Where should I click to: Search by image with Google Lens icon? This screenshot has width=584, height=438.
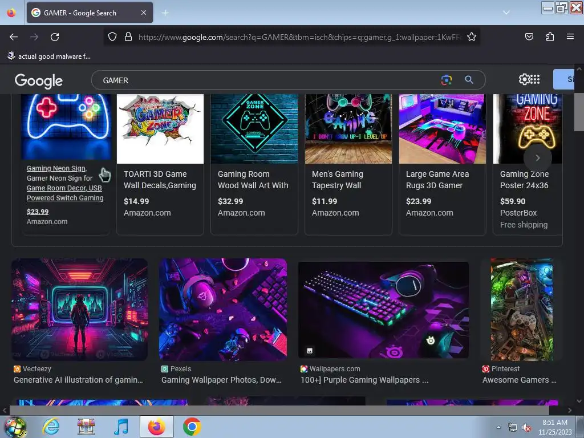click(x=446, y=80)
